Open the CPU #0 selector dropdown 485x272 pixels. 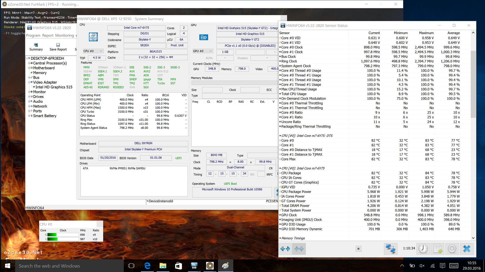(93, 51)
